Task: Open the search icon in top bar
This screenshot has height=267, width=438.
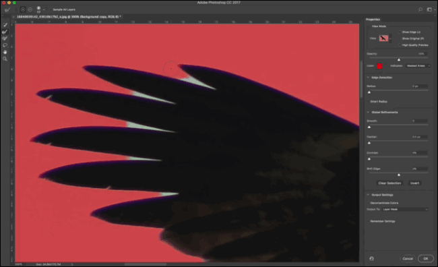Action: click(420, 9)
